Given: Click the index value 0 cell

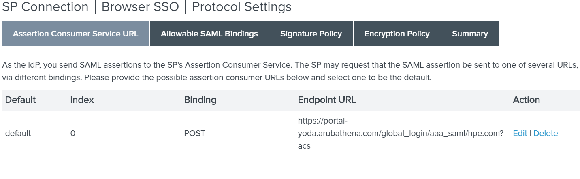Looking at the screenshot, I should 73,133.
